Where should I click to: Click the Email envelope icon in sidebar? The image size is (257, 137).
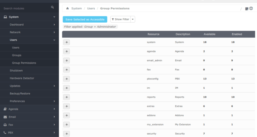[x=5, y=117]
